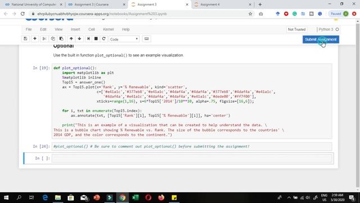Click the ENG US language indicator
The height and width of the screenshot is (203, 360).
point(324,197)
